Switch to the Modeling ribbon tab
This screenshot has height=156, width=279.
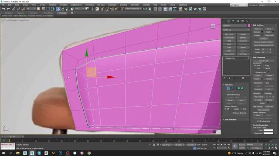pyautogui.click(x=9, y=13)
